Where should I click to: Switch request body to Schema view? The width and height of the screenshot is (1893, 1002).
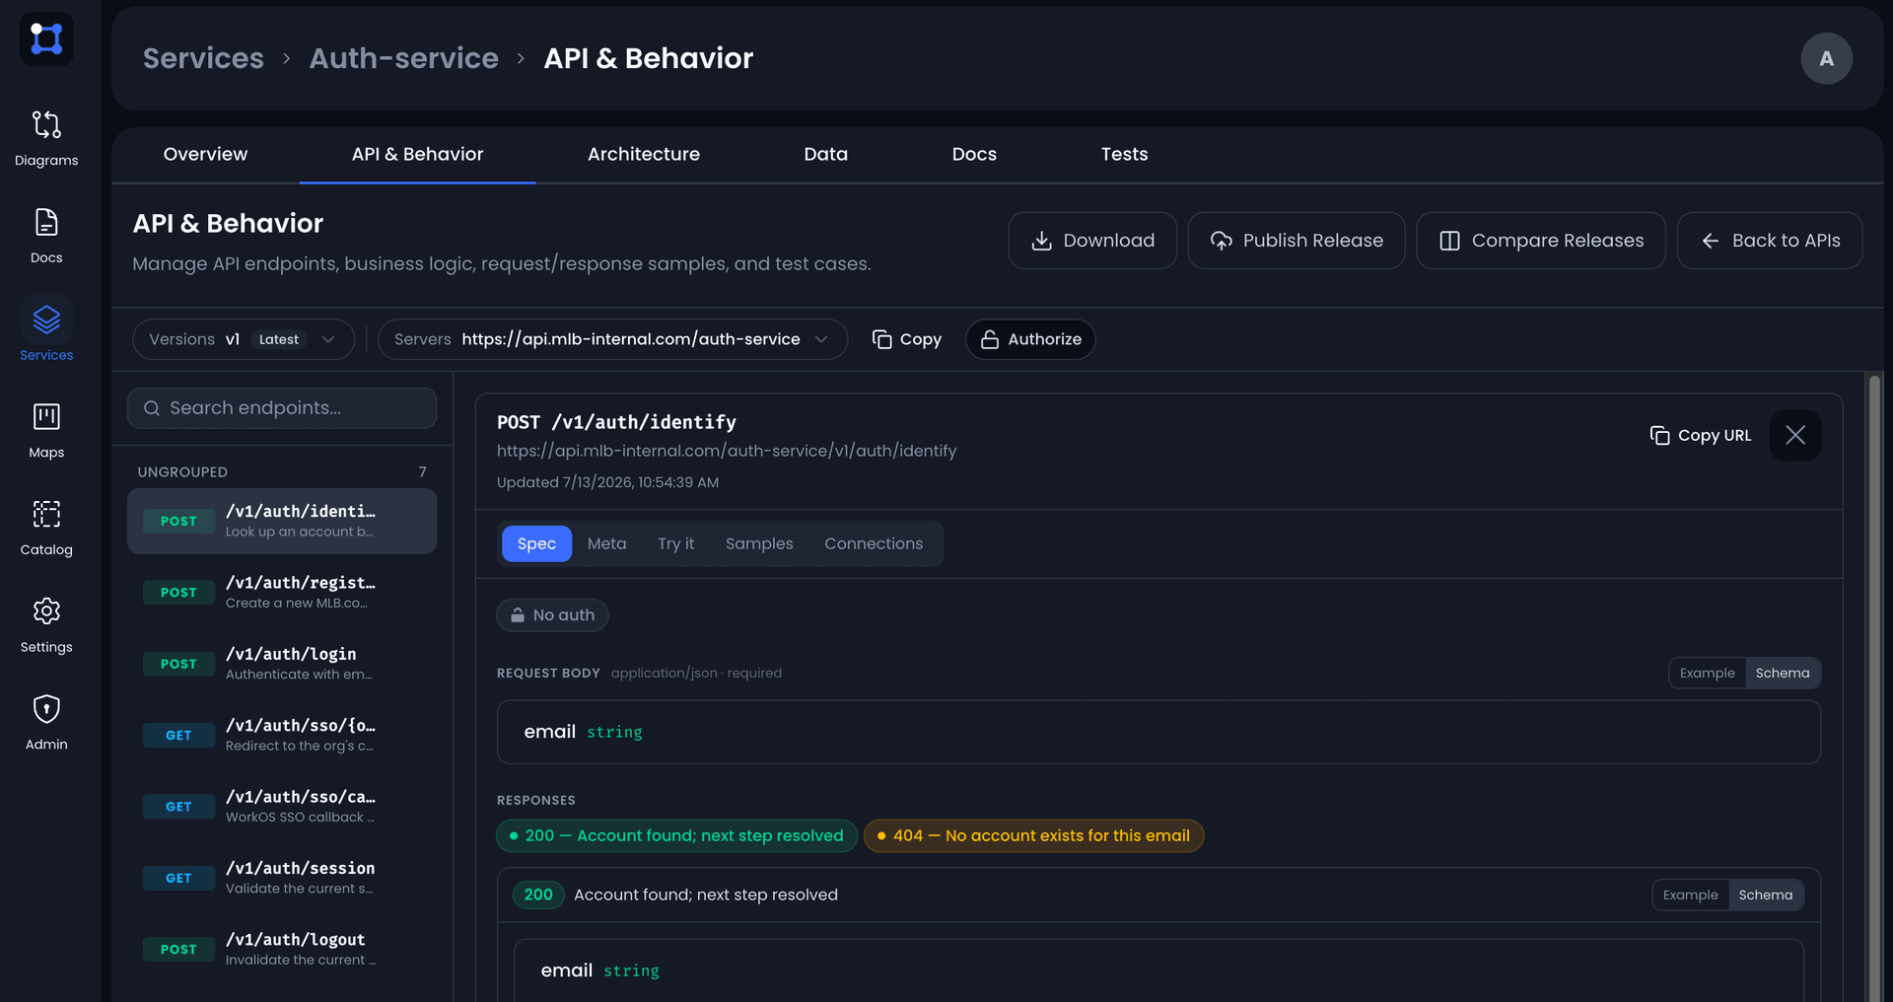[1783, 674]
